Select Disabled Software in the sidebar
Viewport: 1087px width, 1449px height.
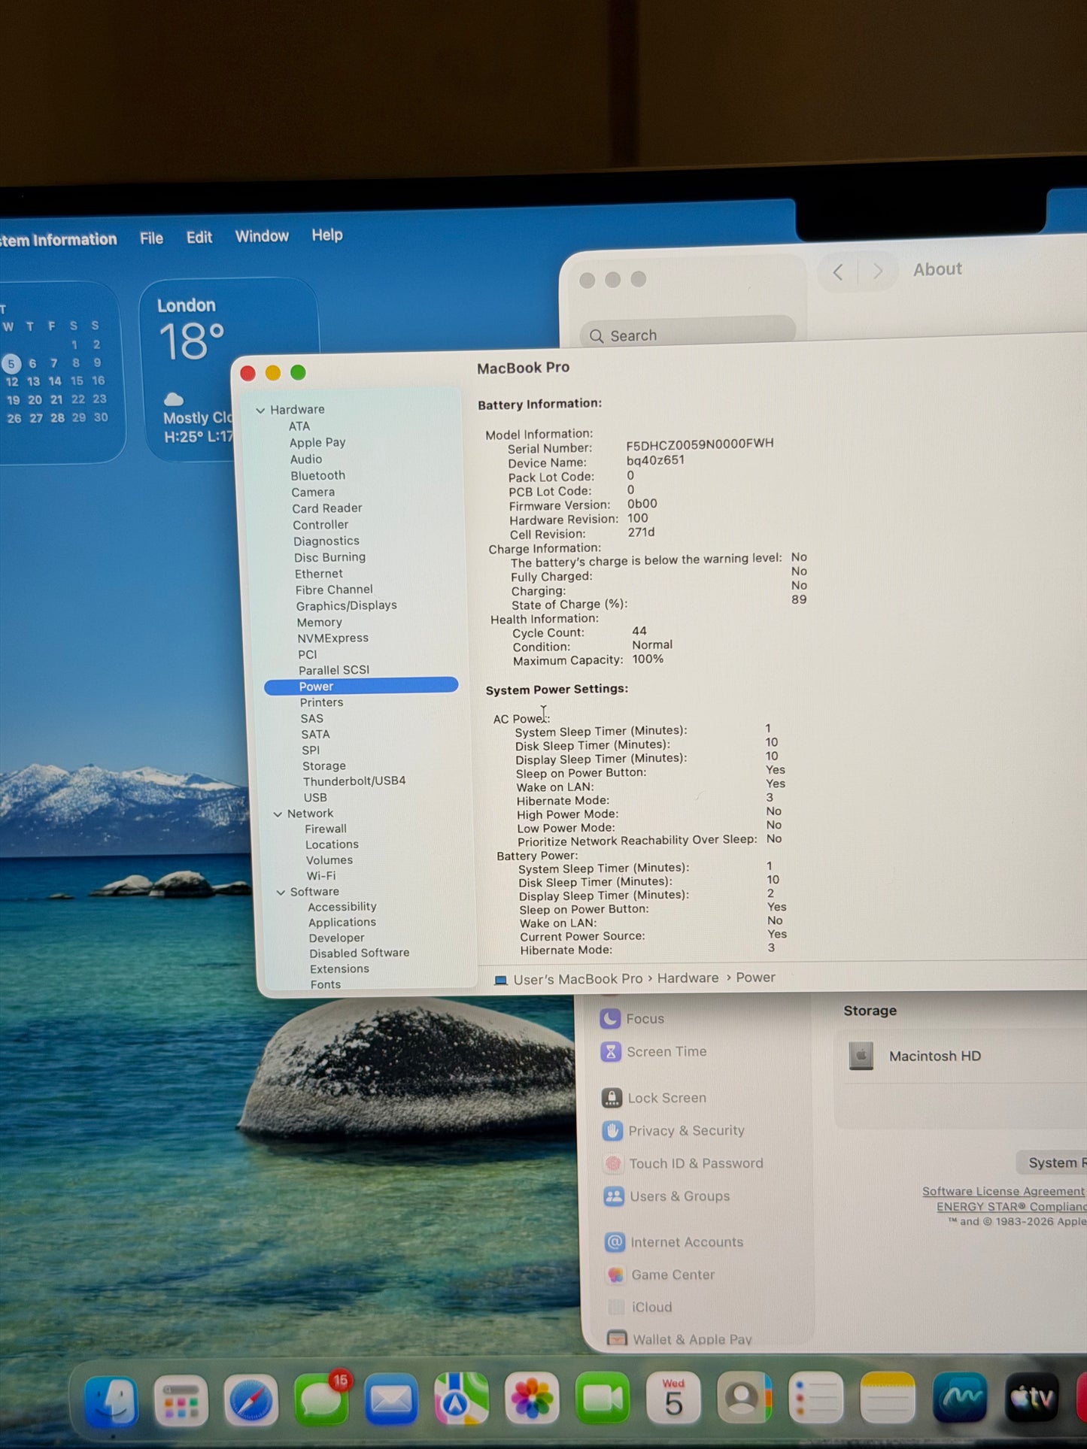360,953
